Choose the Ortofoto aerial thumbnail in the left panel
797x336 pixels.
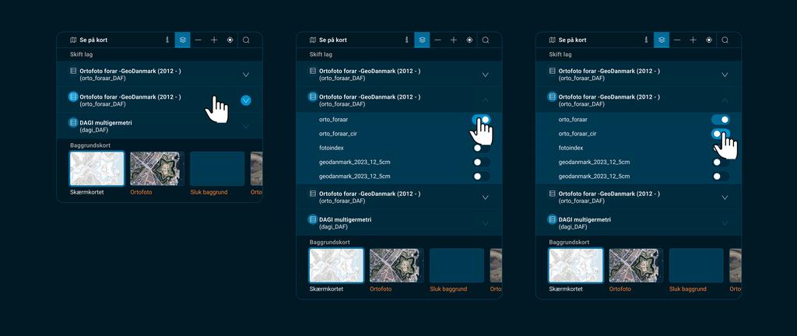(155, 169)
